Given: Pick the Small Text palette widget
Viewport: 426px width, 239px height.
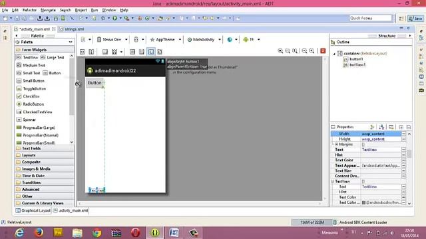Looking at the screenshot, I should (28, 73).
